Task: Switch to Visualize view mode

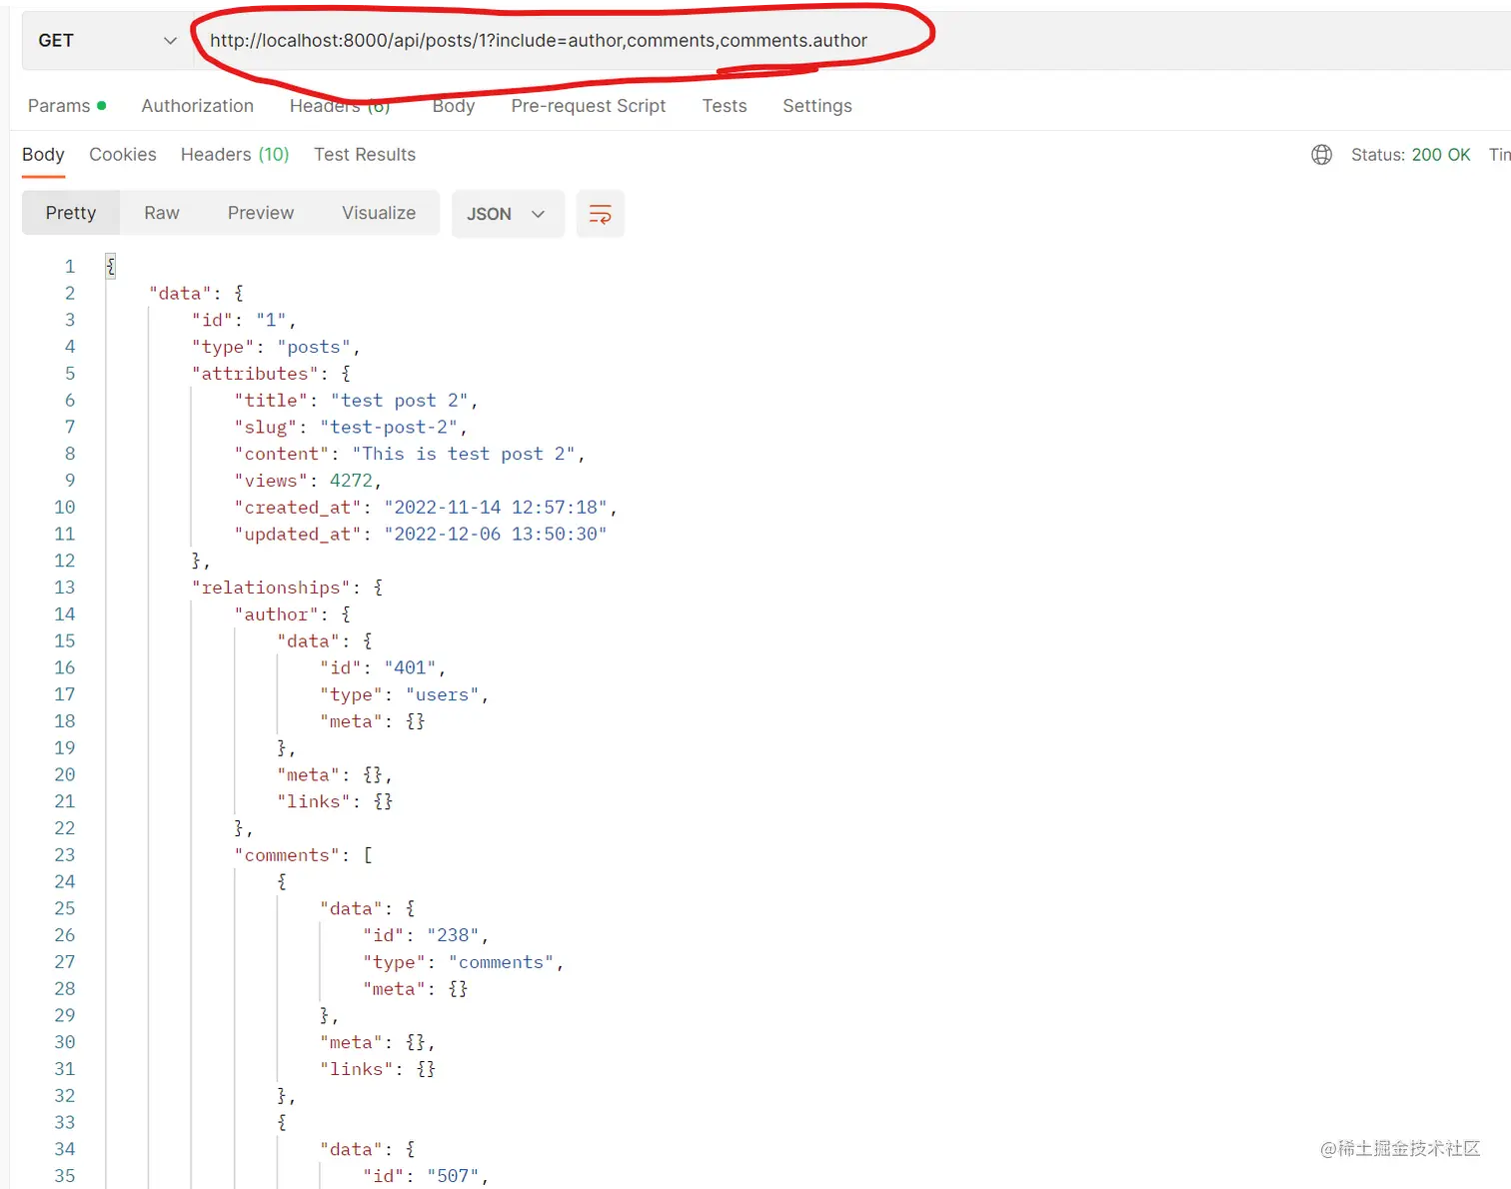Action: pyautogui.click(x=379, y=213)
